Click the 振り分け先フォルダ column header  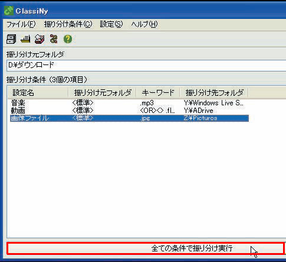[x=214, y=93]
